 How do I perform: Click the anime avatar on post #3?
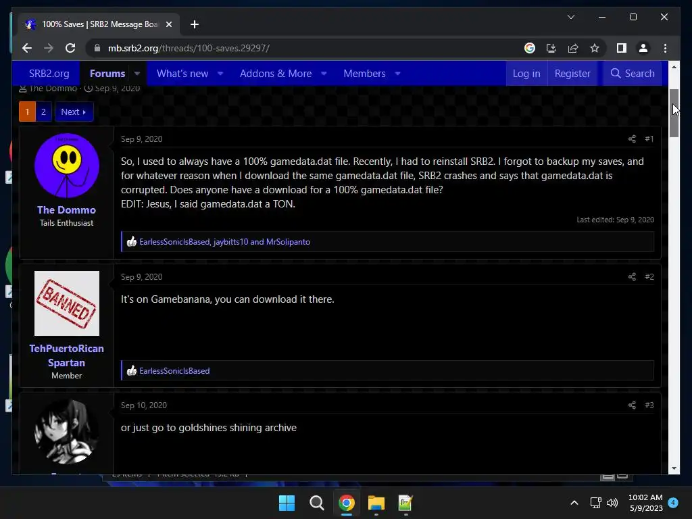pos(67,431)
